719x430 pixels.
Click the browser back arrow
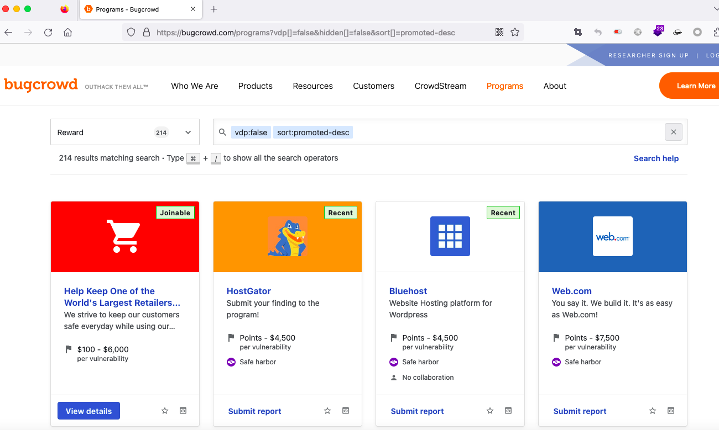8,32
